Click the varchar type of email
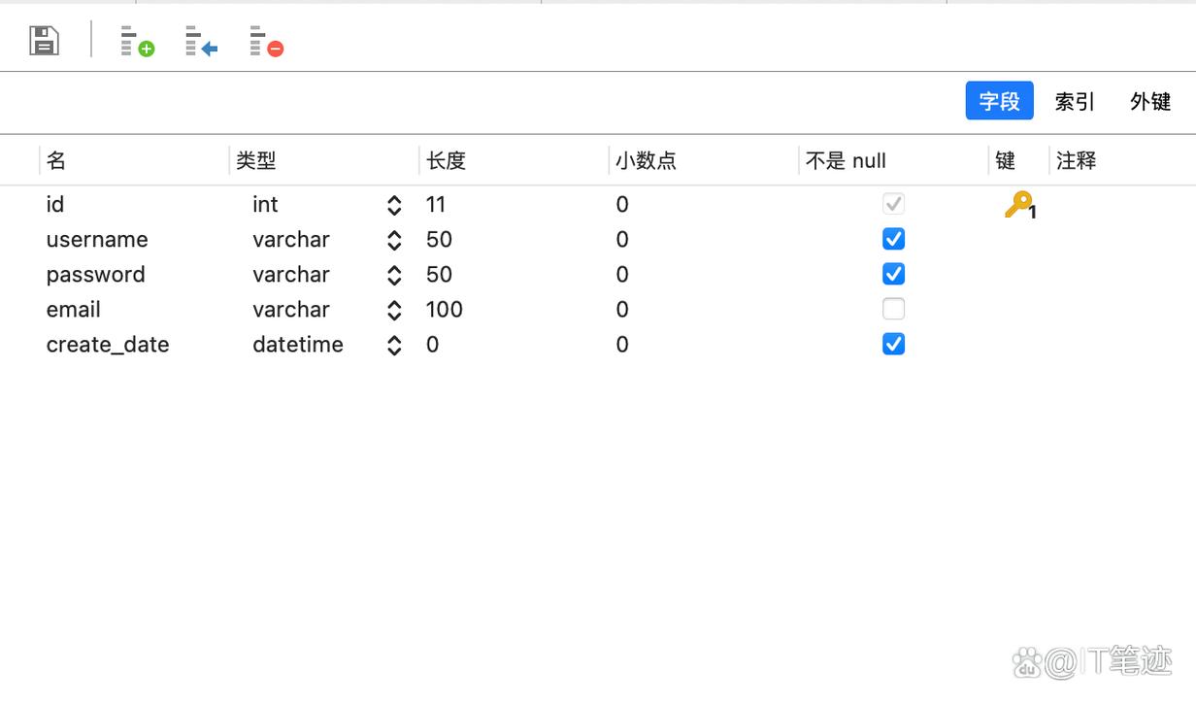This screenshot has height=704, width=1196. pyautogui.click(x=291, y=309)
